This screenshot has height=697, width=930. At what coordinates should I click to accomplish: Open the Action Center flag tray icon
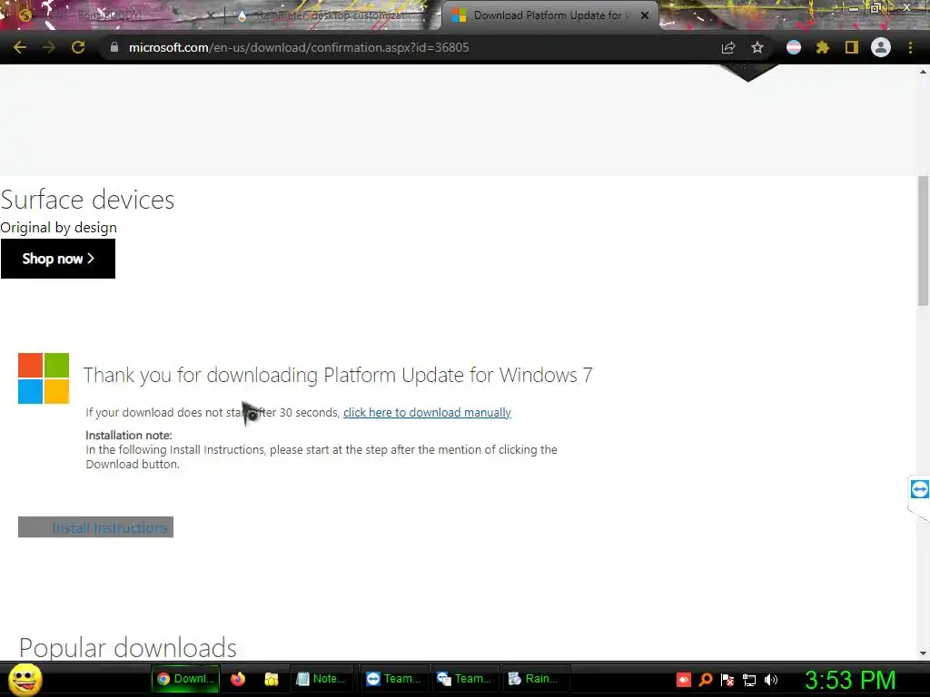coord(727,679)
